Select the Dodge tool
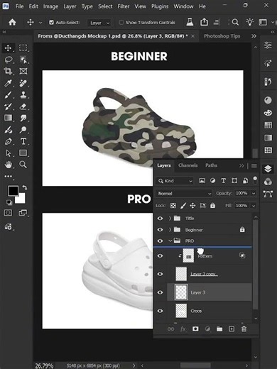Image resolution: width=277 pixels, height=369 pixels. pos(23,130)
